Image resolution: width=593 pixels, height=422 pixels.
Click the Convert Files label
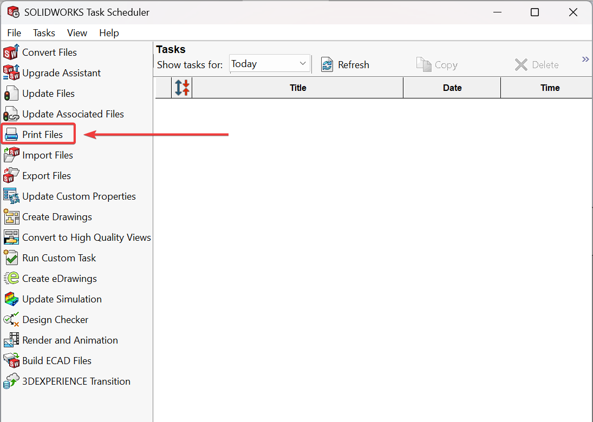(49, 52)
